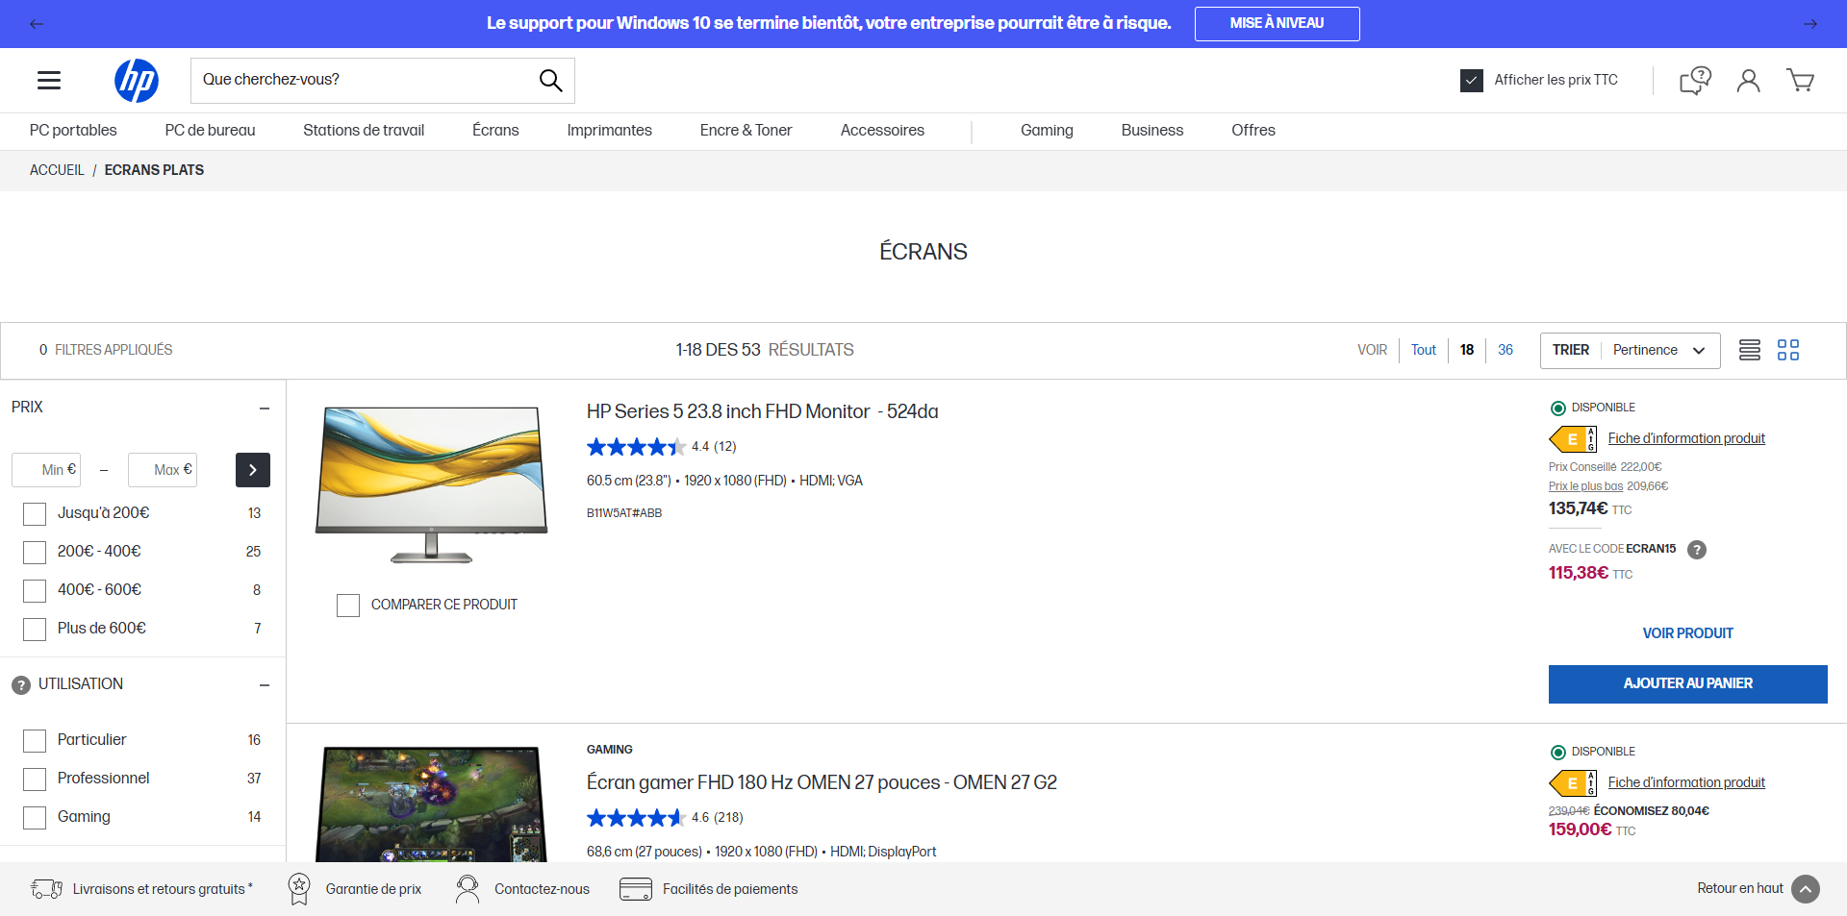Open the support chat help icon
The image size is (1847, 916).
(1695, 81)
